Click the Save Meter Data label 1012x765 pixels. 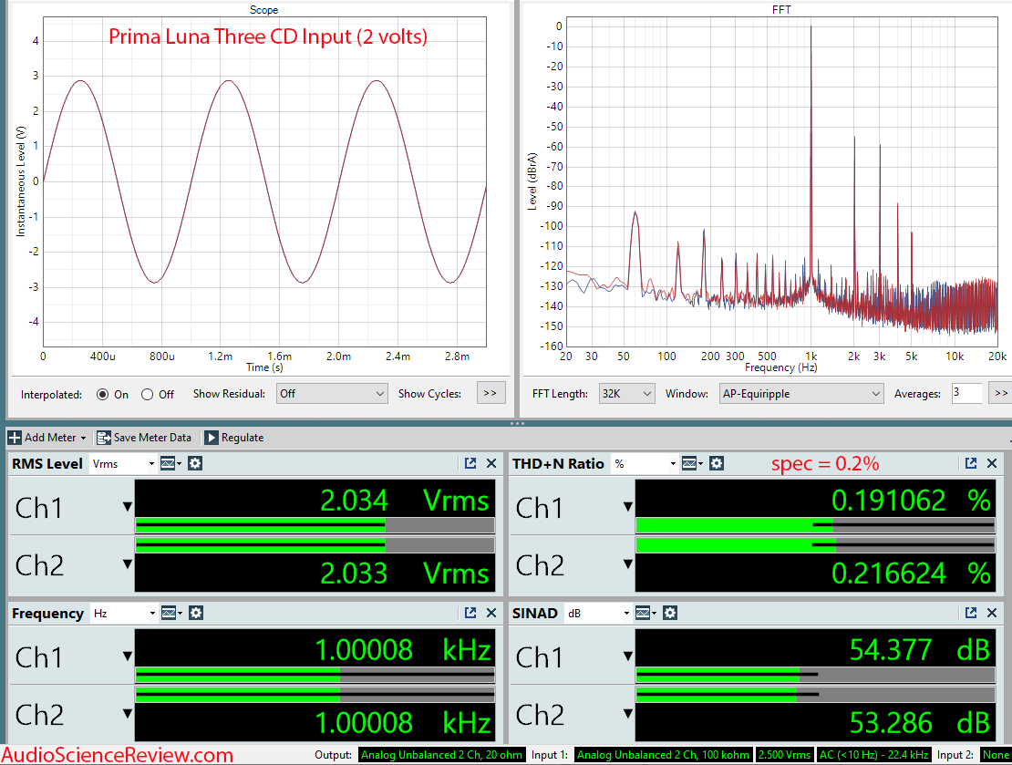click(152, 438)
